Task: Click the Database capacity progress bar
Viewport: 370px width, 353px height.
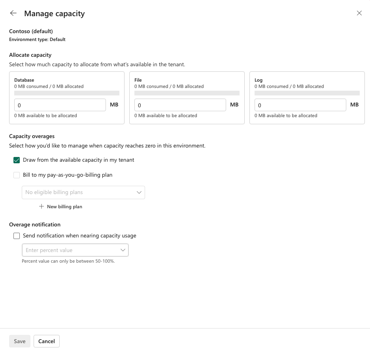Action: pyautogui.click(x=67, y=93)
